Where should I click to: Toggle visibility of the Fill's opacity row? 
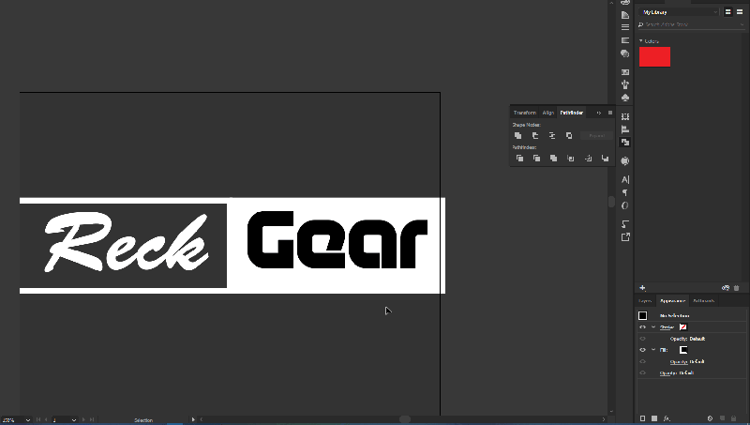pyautogui.click(x=643, y=362)
